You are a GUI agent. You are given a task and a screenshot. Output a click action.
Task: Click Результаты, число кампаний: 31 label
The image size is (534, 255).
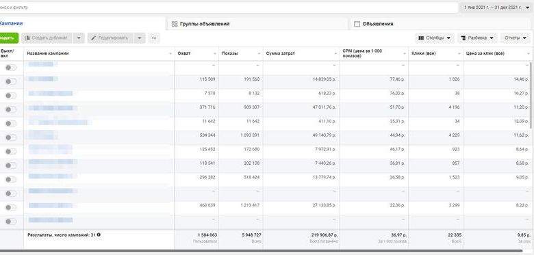[x=62, y=234]
